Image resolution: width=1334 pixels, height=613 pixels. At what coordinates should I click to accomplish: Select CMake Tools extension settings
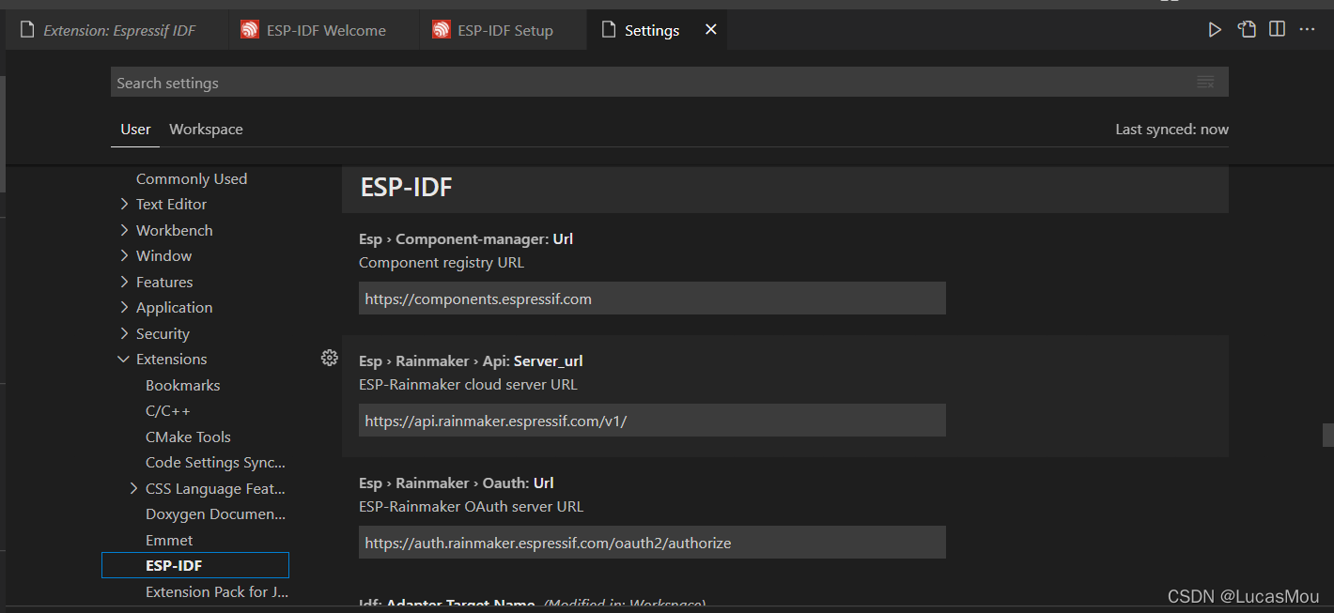[188, 437]
